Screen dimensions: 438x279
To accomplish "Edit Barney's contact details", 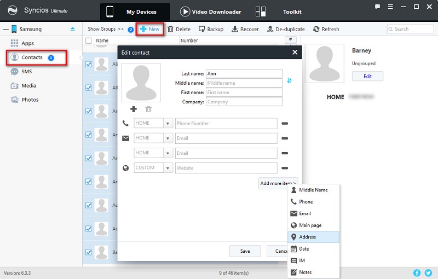I will click(x=367, y=76).
